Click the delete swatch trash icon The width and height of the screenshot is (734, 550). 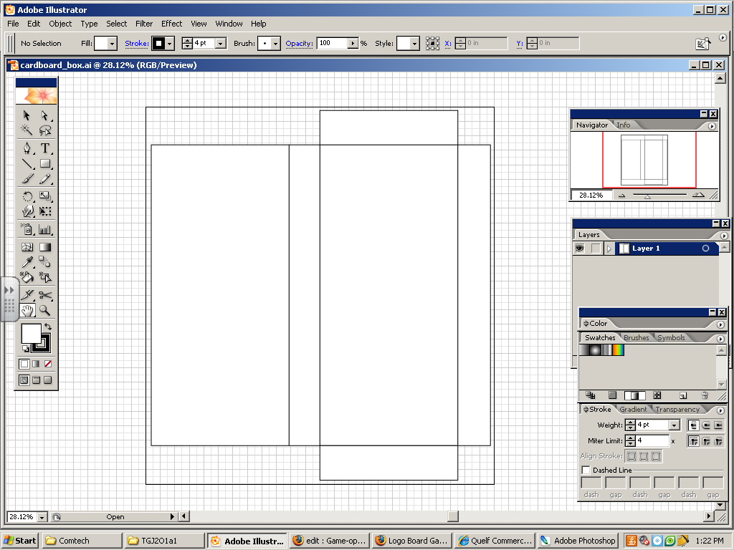[x=705, y=395]
